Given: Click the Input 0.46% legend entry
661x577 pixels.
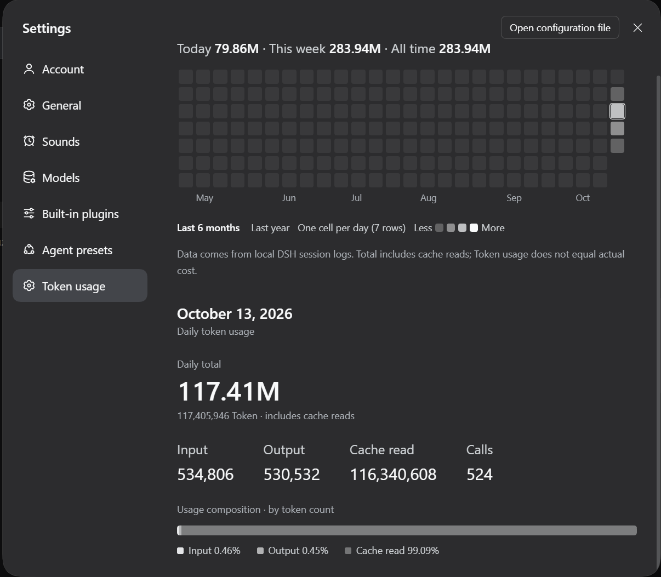Looking at the screenshot, I should point(209,551).
